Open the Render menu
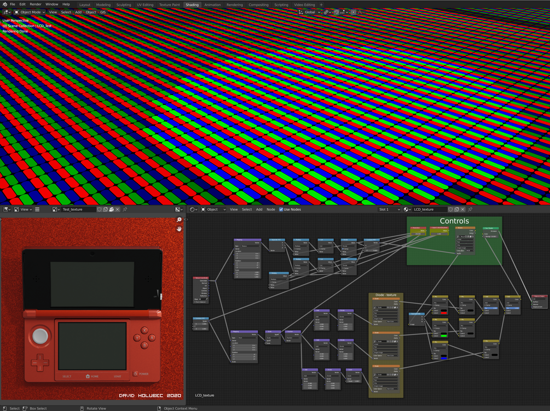Screen dimensions: 550x411 36,4
